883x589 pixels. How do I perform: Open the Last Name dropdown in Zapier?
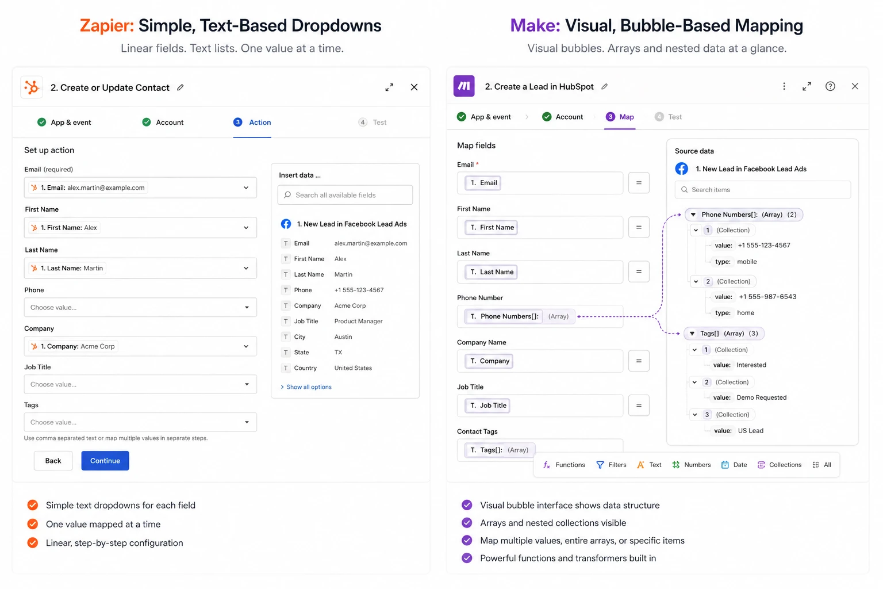click(x=140, y=268)
